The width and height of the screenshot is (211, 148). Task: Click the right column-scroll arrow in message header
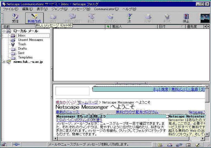pos(208,27)
